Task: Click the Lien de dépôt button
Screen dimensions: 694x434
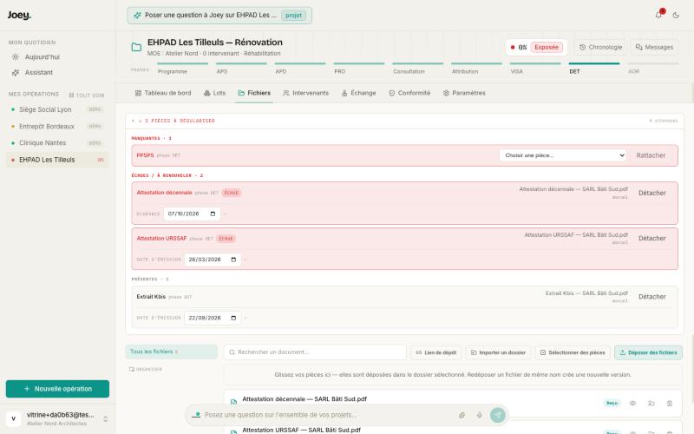Action: tap(436, 352)
